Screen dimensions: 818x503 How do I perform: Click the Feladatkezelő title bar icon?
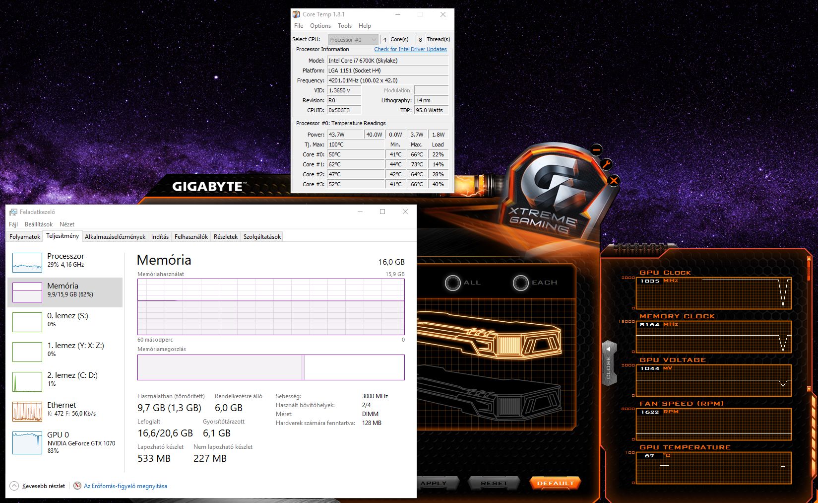tap(13, 212)
